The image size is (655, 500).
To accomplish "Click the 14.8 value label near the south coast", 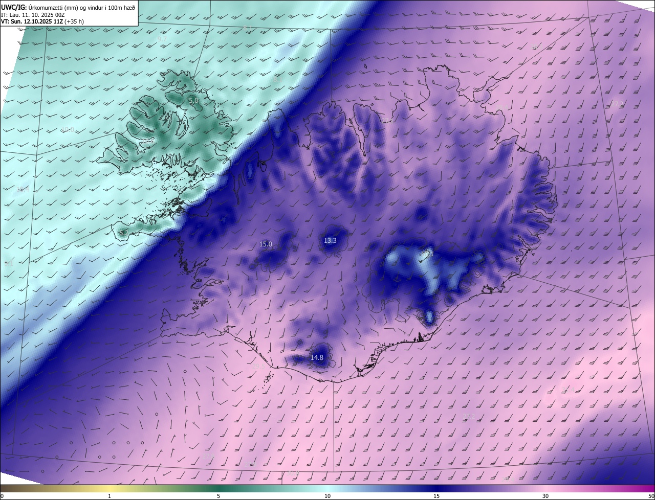I will [x=317, y=357].
